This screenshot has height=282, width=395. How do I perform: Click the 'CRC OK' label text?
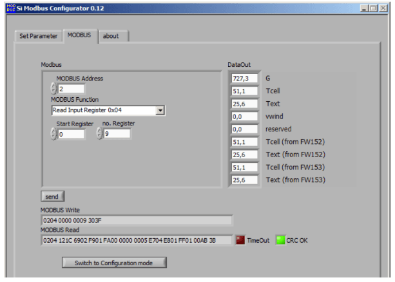pyautogui.click(x=297, y=241)
